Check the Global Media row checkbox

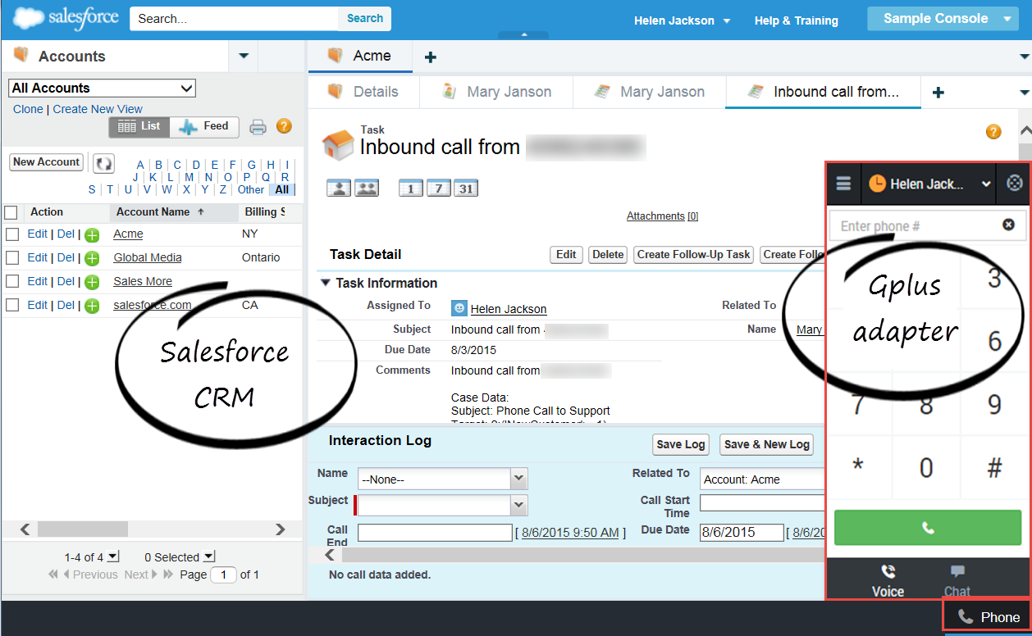pyautogui.click(x=12, y=258)
